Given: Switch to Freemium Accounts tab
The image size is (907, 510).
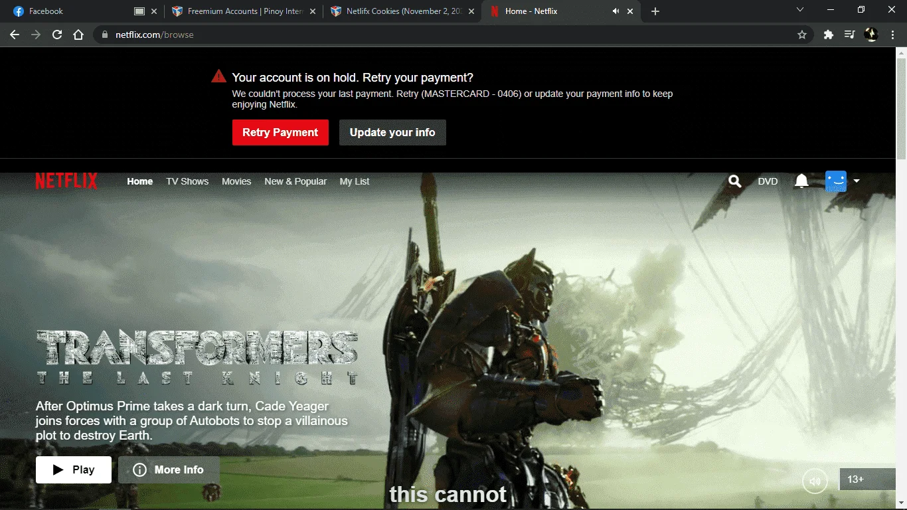Looking at the screenshot, I should pos(244,11).
